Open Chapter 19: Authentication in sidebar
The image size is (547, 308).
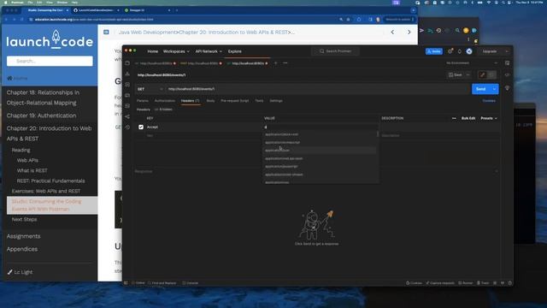click(x=41, y=115)
